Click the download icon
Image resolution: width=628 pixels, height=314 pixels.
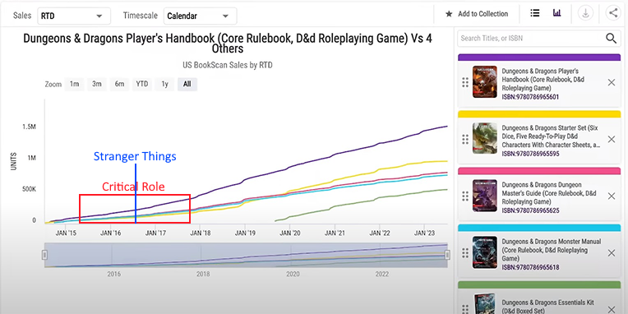585,13
